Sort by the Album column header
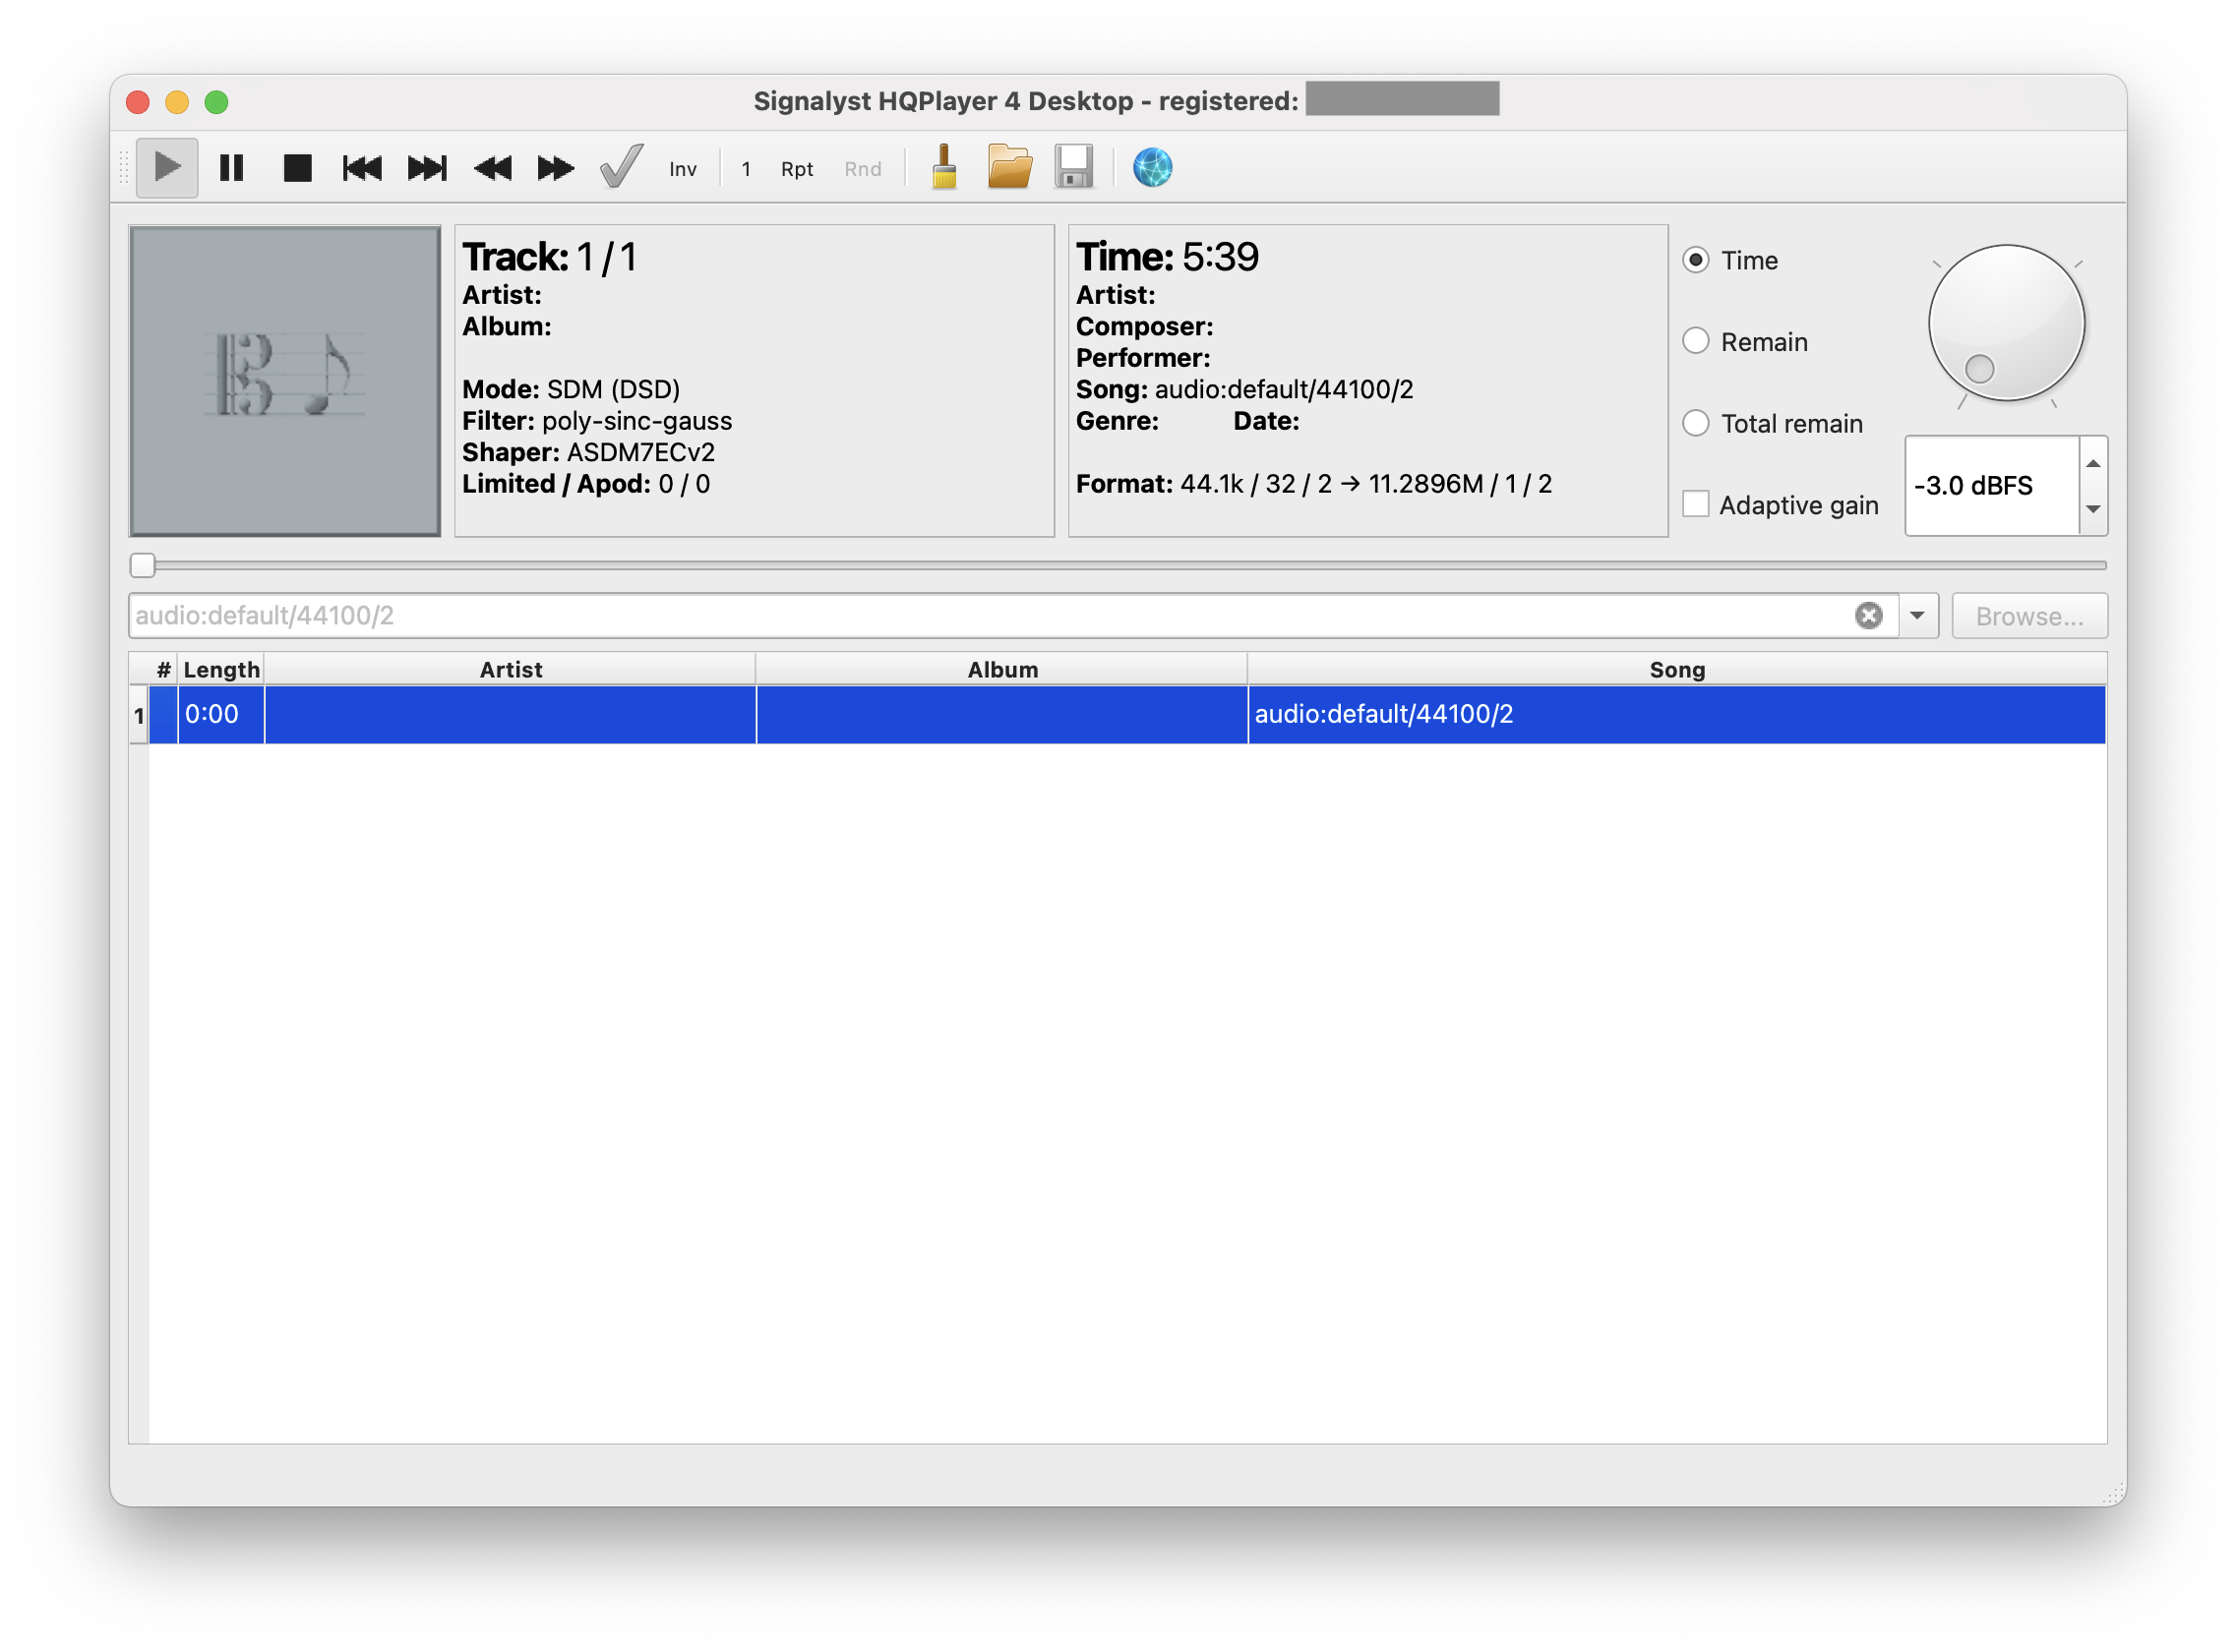The width and height of the screenshot is (2237, 1652). coord(1002,670)
